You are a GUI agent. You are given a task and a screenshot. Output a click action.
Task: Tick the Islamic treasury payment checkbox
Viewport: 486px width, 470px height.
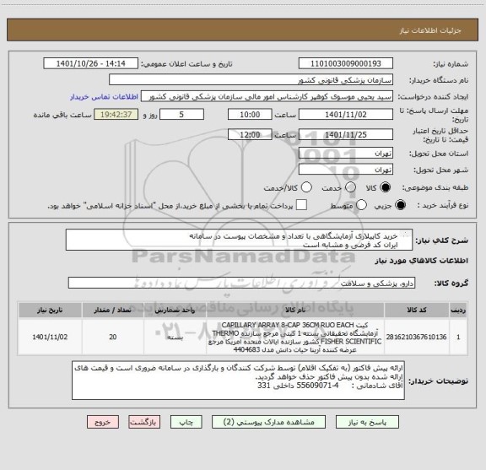pos(301,205)
